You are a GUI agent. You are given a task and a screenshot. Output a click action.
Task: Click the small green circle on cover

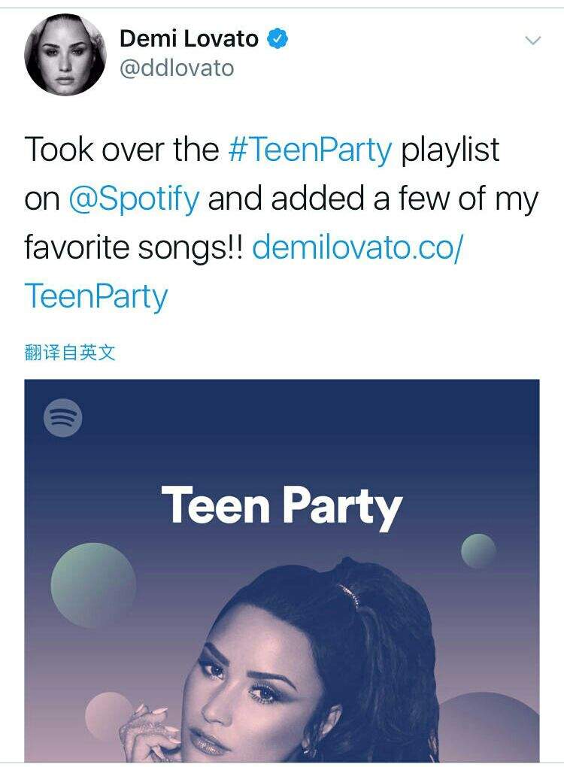point(478,550)
